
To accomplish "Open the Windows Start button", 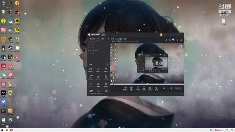I will pos(2,130).
